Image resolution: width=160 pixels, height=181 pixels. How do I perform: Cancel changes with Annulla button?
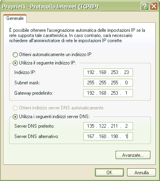[x=141, y=173]
